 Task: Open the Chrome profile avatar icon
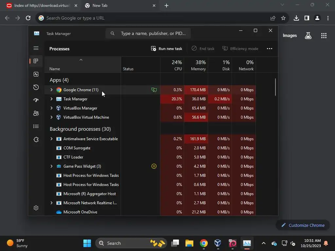(x=317, y=18)
